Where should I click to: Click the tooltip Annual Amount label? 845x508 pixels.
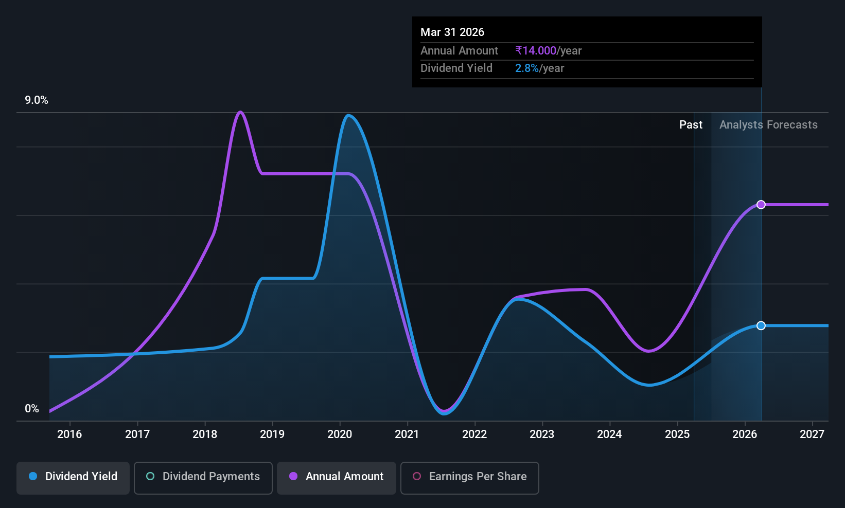(459, 51)
